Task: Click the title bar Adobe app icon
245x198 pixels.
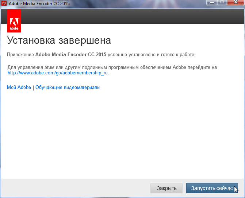Action: (x=4, y=3)
